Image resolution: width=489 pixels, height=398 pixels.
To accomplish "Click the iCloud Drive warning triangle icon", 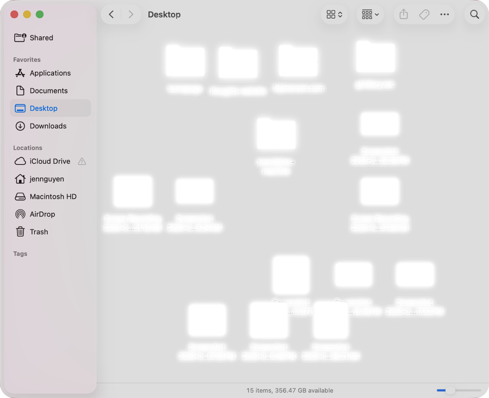I will tap(82, 161).
